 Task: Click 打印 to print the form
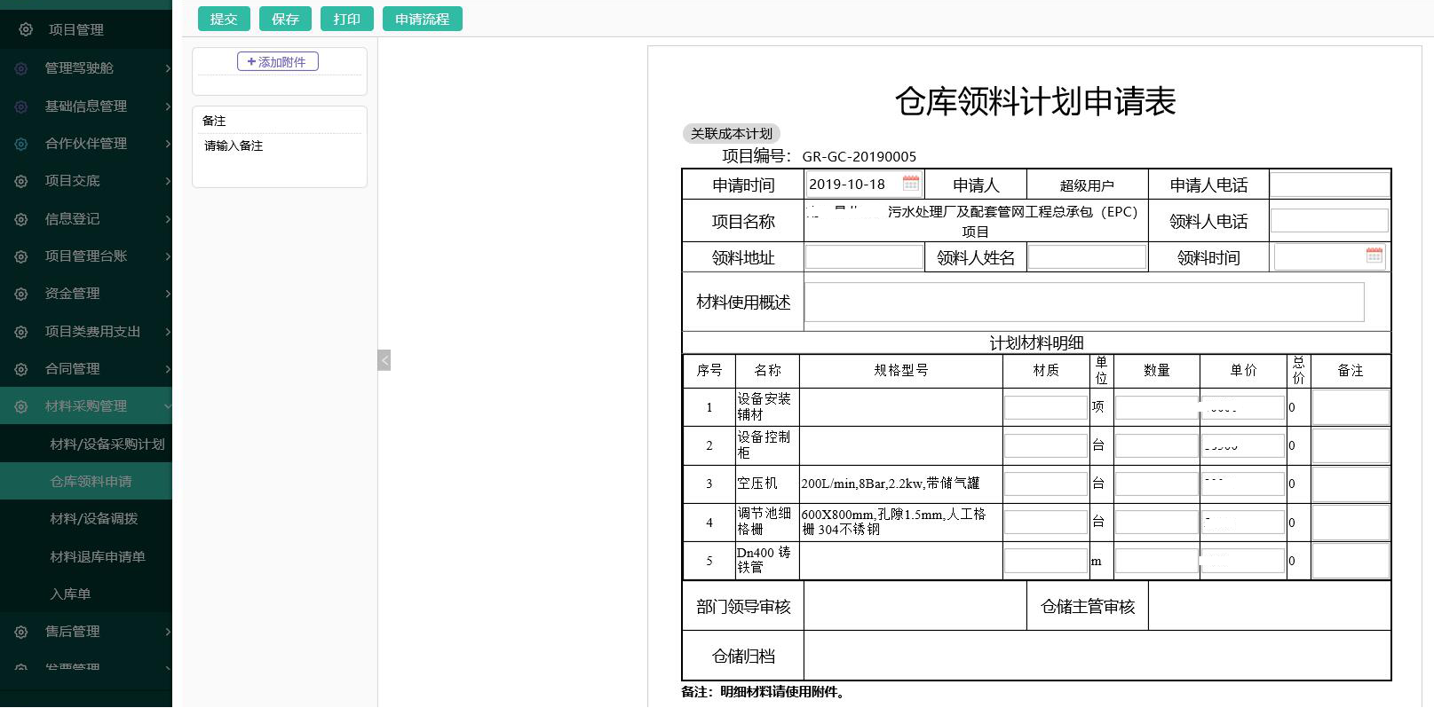[346, 19]
